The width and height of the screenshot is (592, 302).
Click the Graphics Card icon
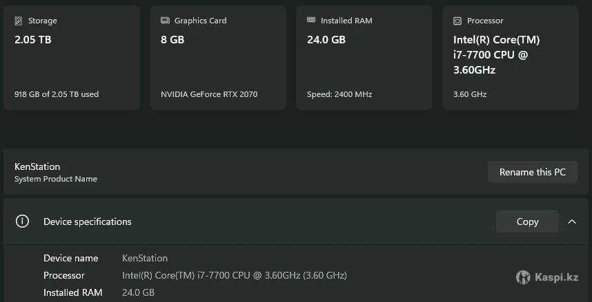tap(165, 21)
